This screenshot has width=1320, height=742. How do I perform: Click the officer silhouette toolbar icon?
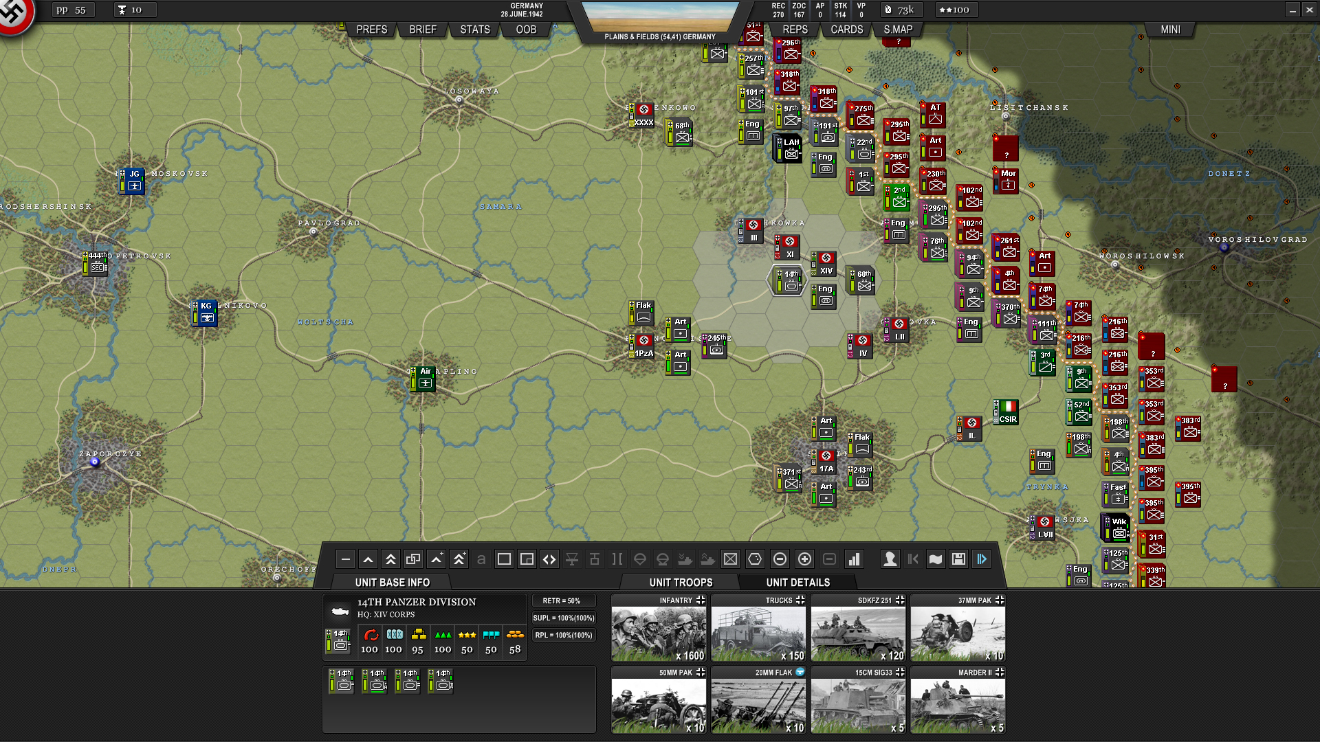tap(890, 559)
